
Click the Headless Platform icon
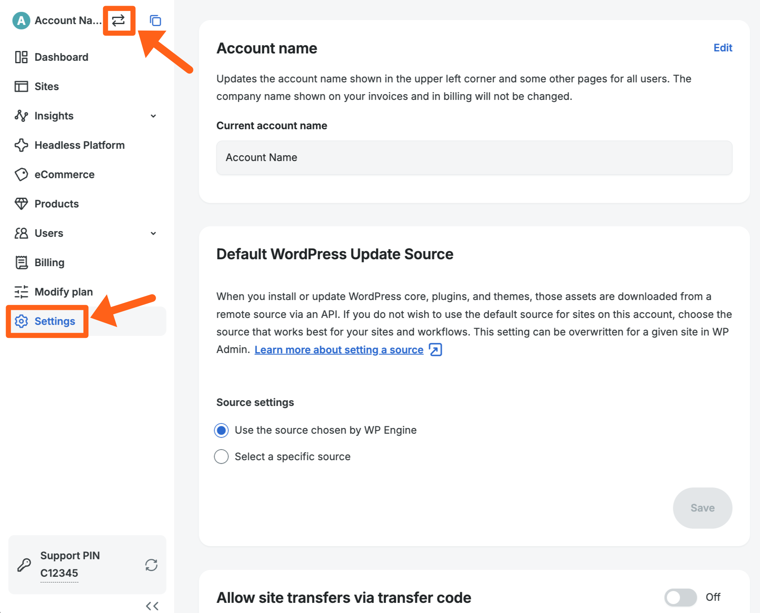click(21, 145)
